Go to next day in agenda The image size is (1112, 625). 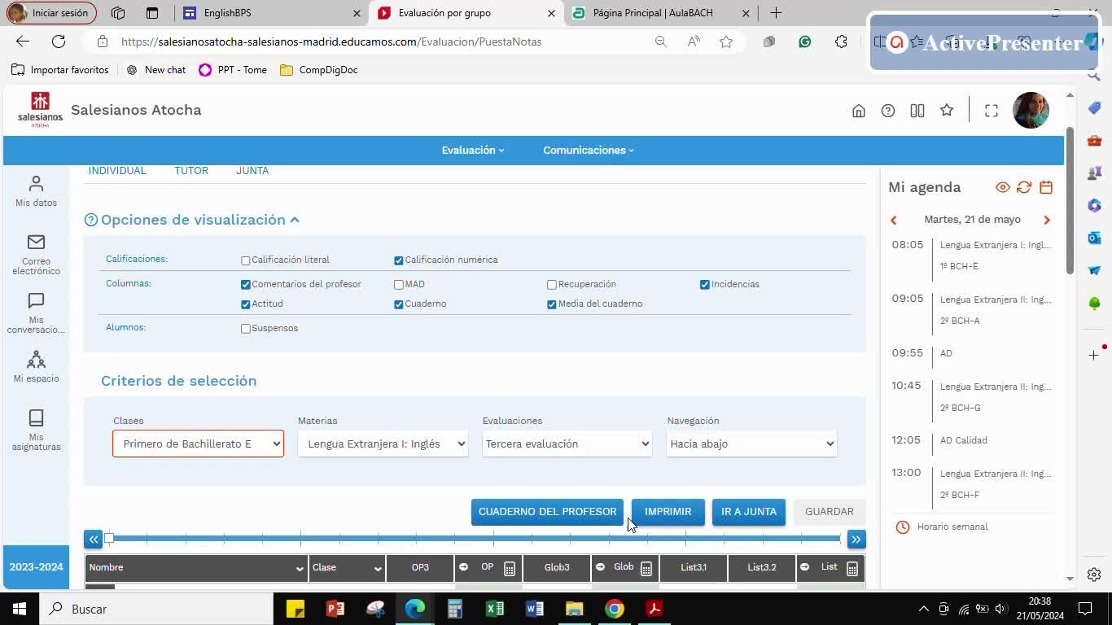tap(1047, 220)
